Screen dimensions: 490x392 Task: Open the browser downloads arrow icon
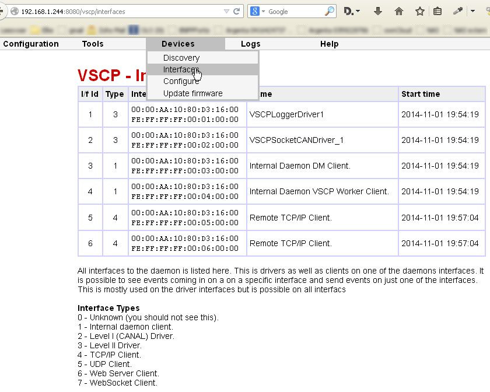click(x=378, y=11)
